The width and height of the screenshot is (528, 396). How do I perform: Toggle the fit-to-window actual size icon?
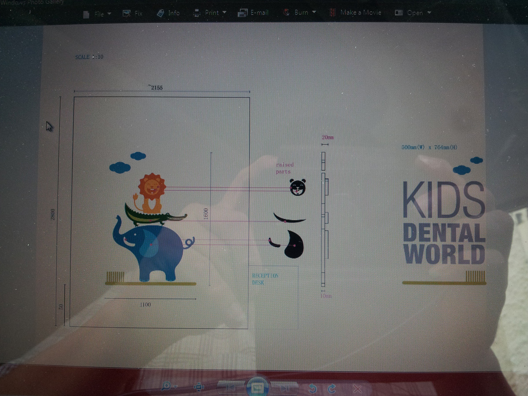click(x=199, y=387)
